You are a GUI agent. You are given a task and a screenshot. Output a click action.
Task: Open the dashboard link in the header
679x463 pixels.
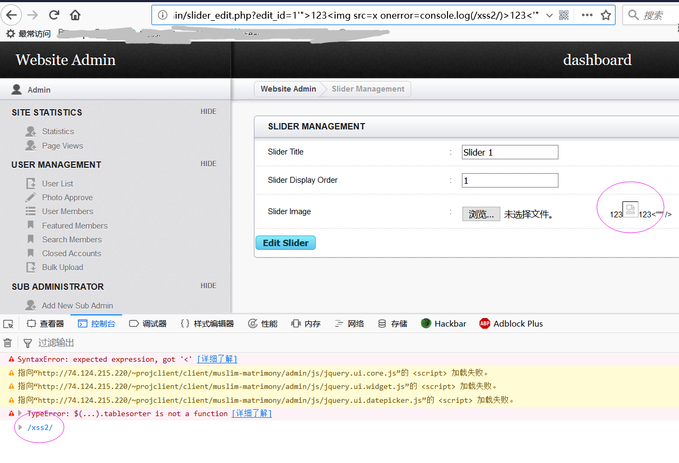tap(597, 60)
